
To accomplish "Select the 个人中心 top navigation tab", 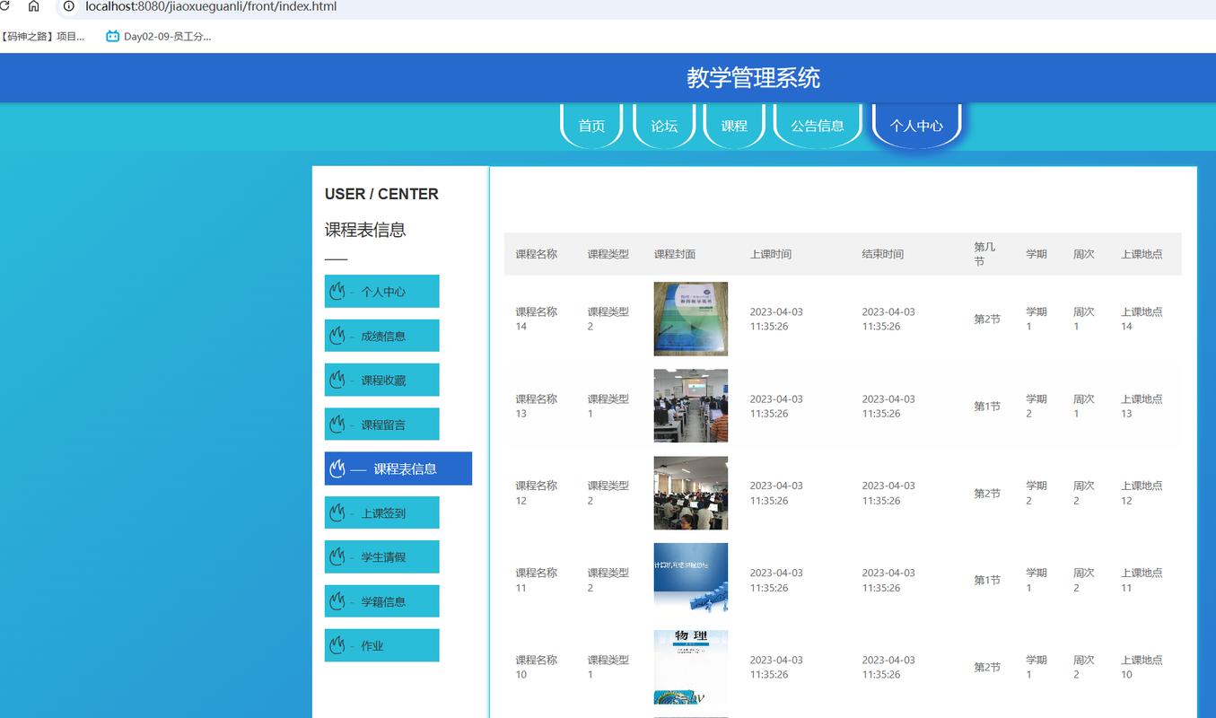I will click(x=916, y=126).
